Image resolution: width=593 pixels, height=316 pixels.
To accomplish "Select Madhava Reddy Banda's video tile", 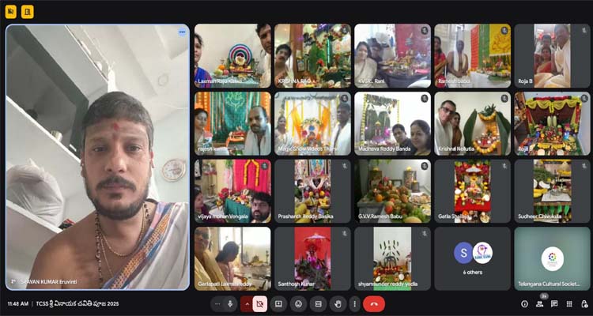I will pos(392,123).
